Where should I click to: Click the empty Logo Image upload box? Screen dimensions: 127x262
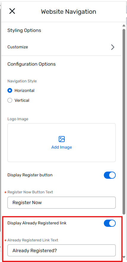pos(61,143)
